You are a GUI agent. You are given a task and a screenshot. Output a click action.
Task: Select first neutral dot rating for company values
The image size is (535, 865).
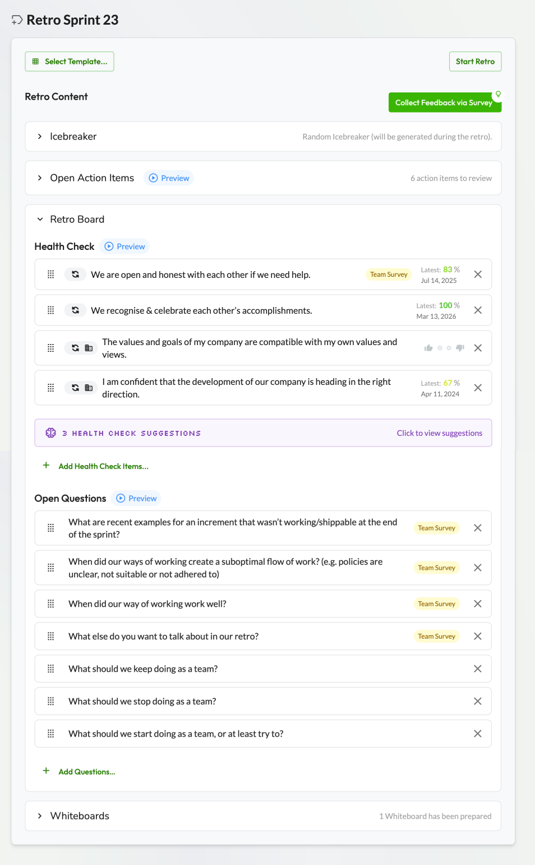point(440,348)
